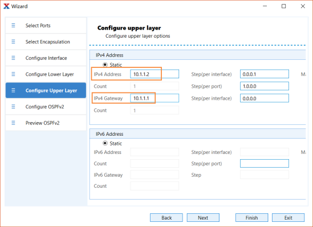The width and height of the screenshot is (313, 227).
Task: Click the IPv6 gateway Step field
Action: (x=265, y=175)
